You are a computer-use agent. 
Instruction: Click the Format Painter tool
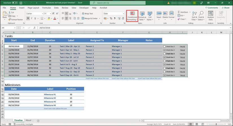[16, 20]
